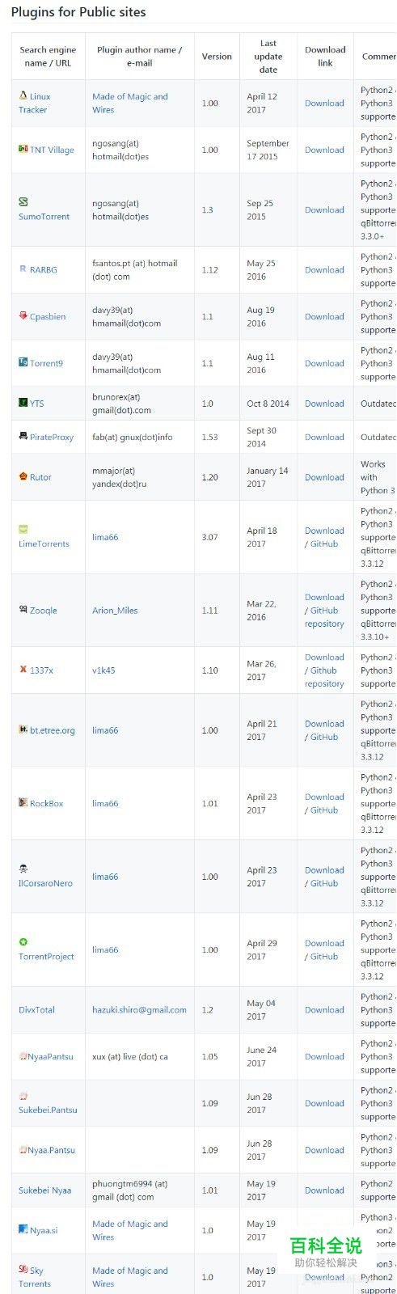Image resolution: width=397 pixels, height=1294 pixels.
Task: Download the RARBG plugin
Action: [324, 270]
